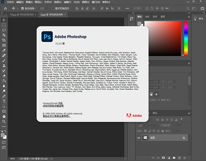Select the Blur tool
Screen dimensions: 206x161
click(x=4, y=86)
